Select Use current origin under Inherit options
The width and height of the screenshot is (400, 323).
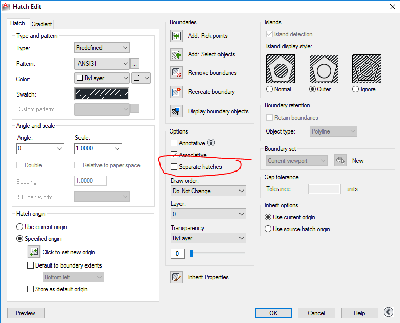click(x=268, y=217)
